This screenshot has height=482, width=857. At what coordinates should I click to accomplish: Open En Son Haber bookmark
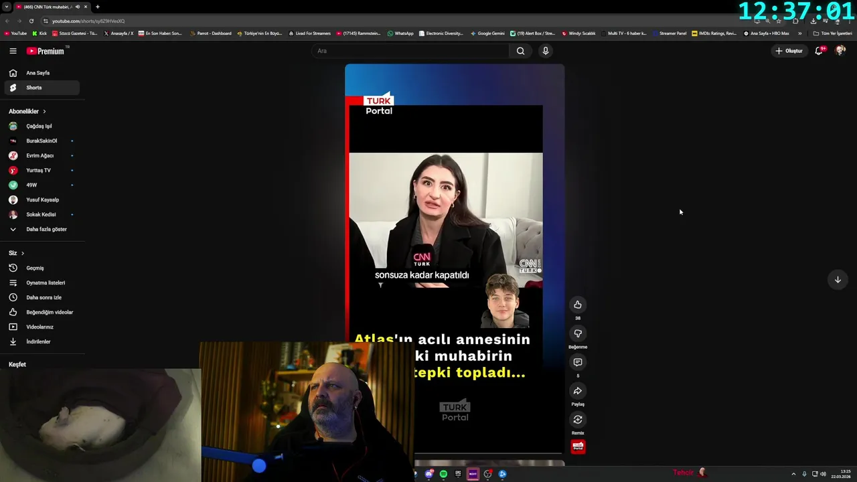coord(160,33)
